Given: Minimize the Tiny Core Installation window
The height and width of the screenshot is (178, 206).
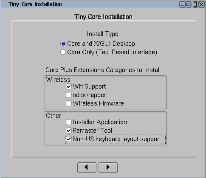Looking at the screenshot, I should pos(182,4).
